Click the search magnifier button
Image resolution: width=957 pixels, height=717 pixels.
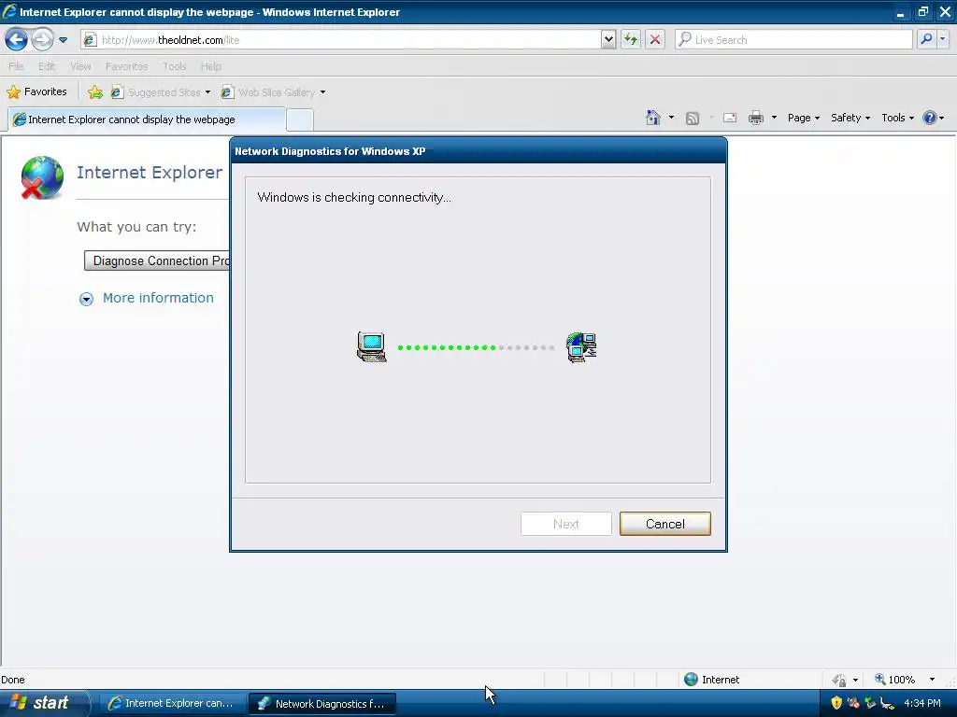tap(926, 40)
